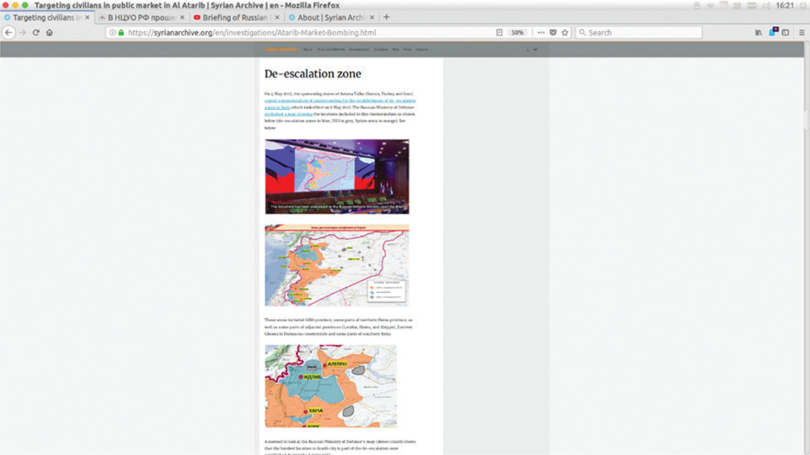The height and width of the screenshot is (455, 810).
Task: Click the 'De-escalation zone' heading
Action: coord(313,73)
